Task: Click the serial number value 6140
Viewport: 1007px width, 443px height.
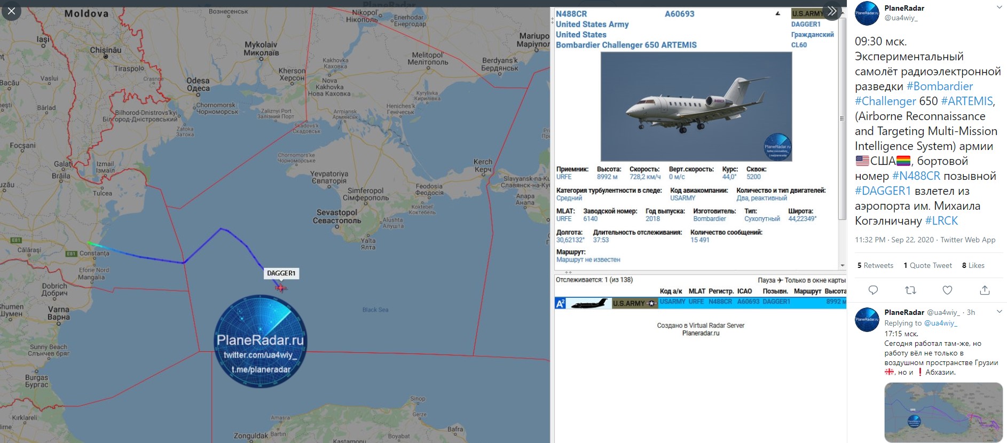Action: click(x=591, y=219)
